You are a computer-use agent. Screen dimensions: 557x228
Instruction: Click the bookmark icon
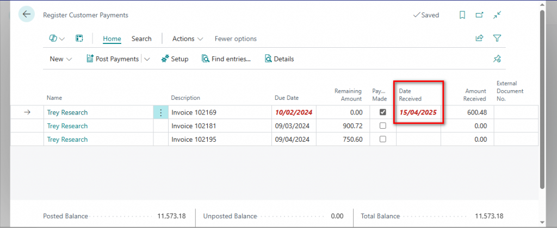[462, 15]
